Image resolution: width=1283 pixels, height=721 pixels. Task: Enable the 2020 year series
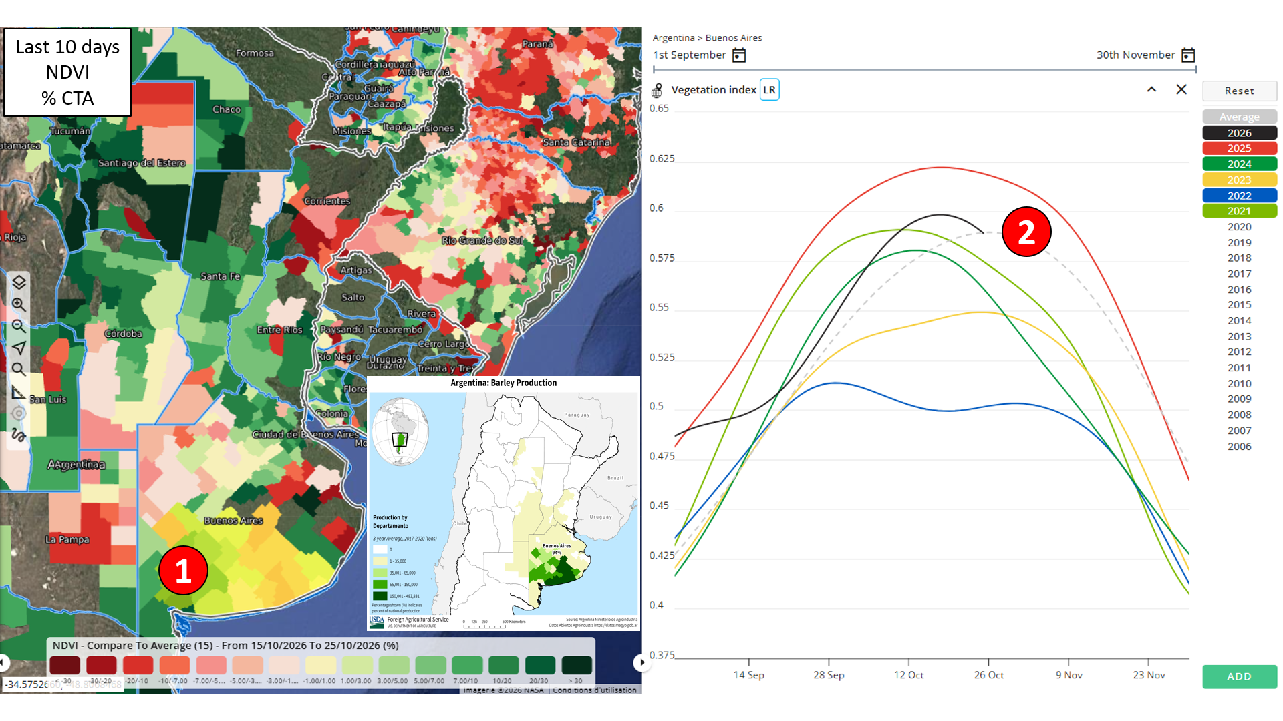tap(1240, 227)
